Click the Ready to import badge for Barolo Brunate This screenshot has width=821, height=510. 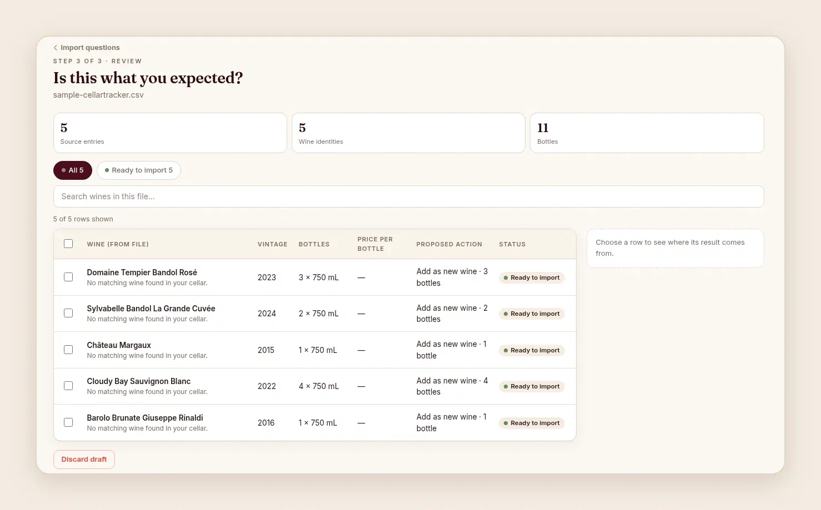tap(532, 423)
